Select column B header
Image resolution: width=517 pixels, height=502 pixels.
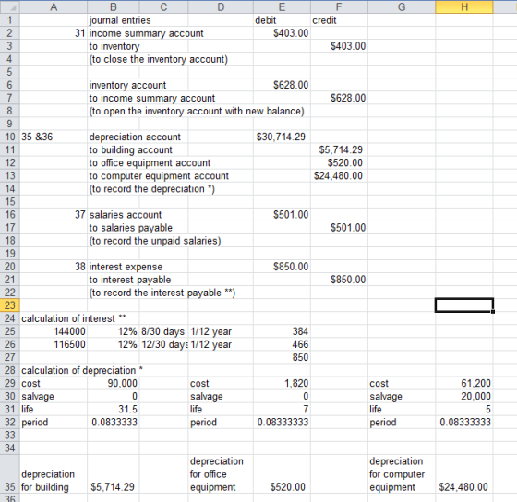tap(113, 6)
